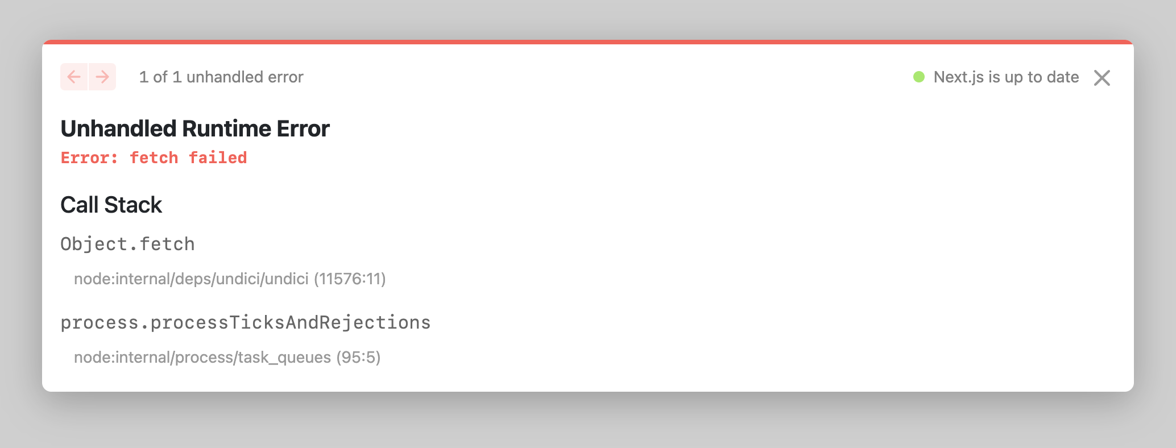
Task: Click the (95:5) line number
Action: click(358, 357)
